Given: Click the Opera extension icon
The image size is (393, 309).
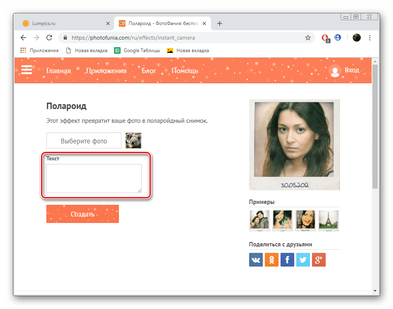Looking at the screenshot, I should click(325, 38).
